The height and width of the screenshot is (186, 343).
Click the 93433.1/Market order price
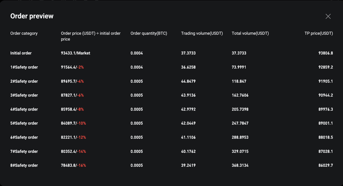point(76,53)
